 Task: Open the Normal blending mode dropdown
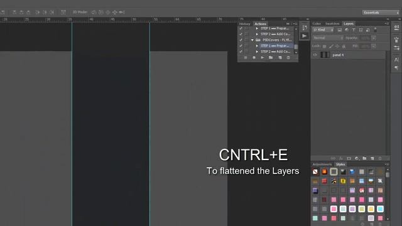pos(328,38)
